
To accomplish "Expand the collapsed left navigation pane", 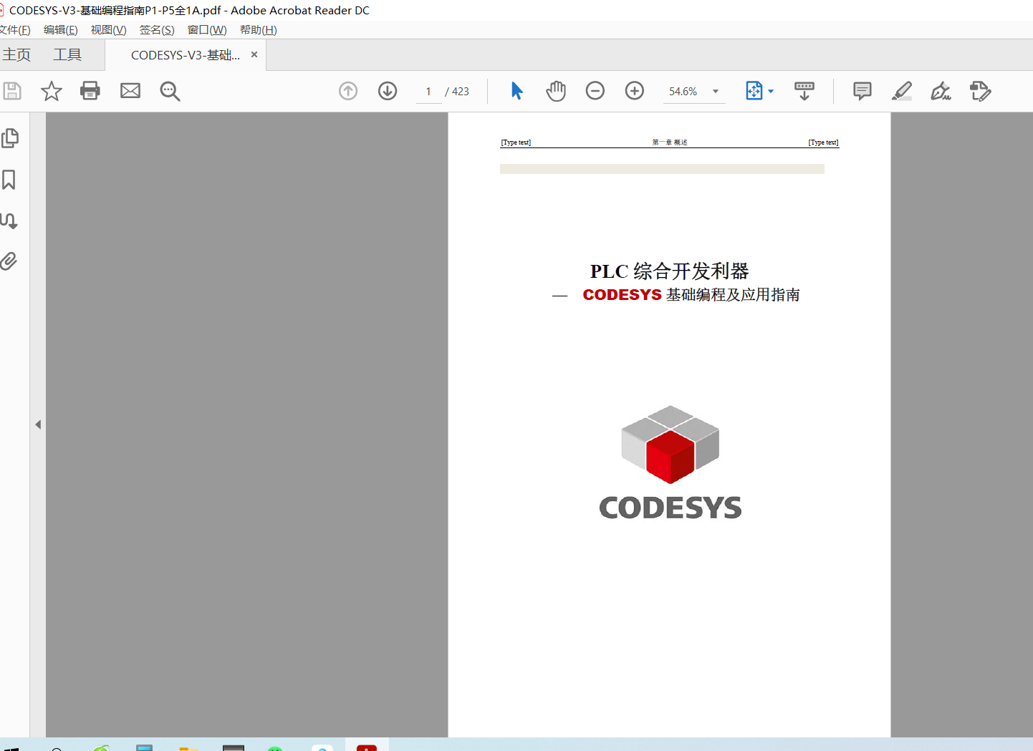I will click(38, 425).
